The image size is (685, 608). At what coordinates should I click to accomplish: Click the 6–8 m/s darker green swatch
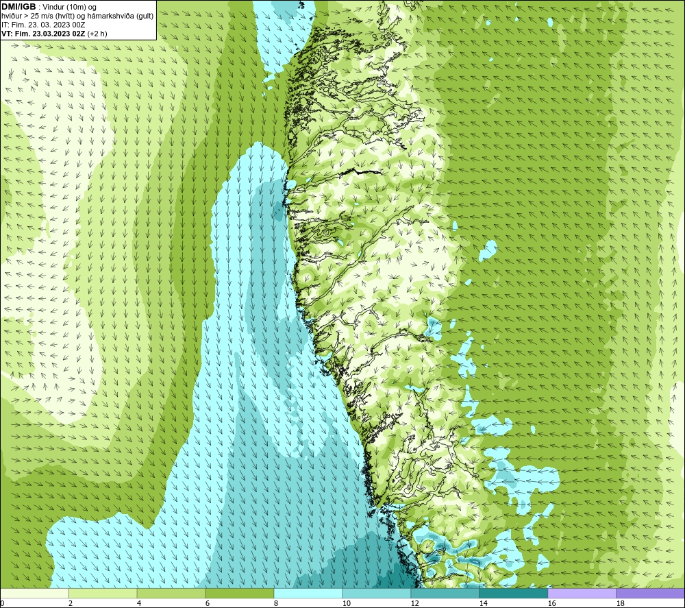pyautogui.click(x=240, y=594)
